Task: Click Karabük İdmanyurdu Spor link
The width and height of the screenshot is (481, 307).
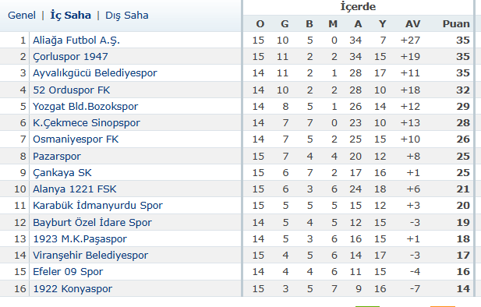Action: click(x=97, y=206)
